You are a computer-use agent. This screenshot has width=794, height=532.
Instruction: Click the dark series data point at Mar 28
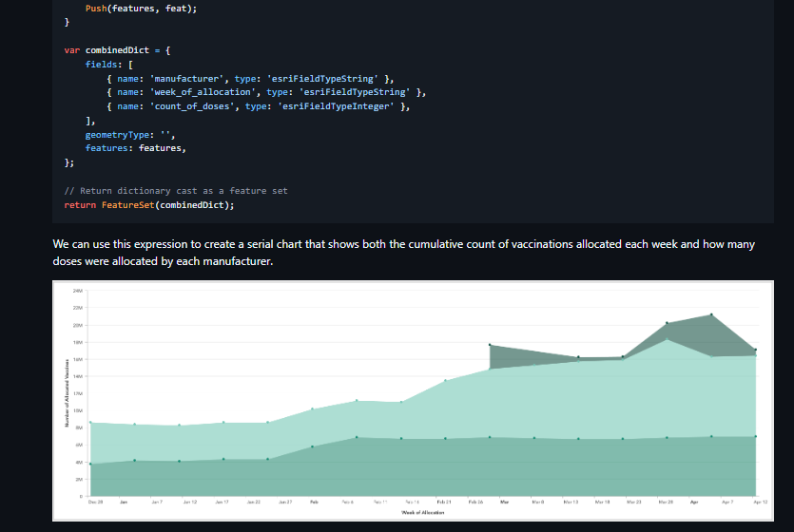(668, 324)
